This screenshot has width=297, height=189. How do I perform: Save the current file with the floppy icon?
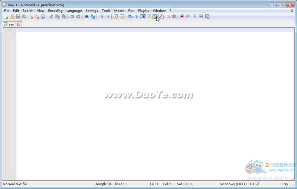click(18, 17)
